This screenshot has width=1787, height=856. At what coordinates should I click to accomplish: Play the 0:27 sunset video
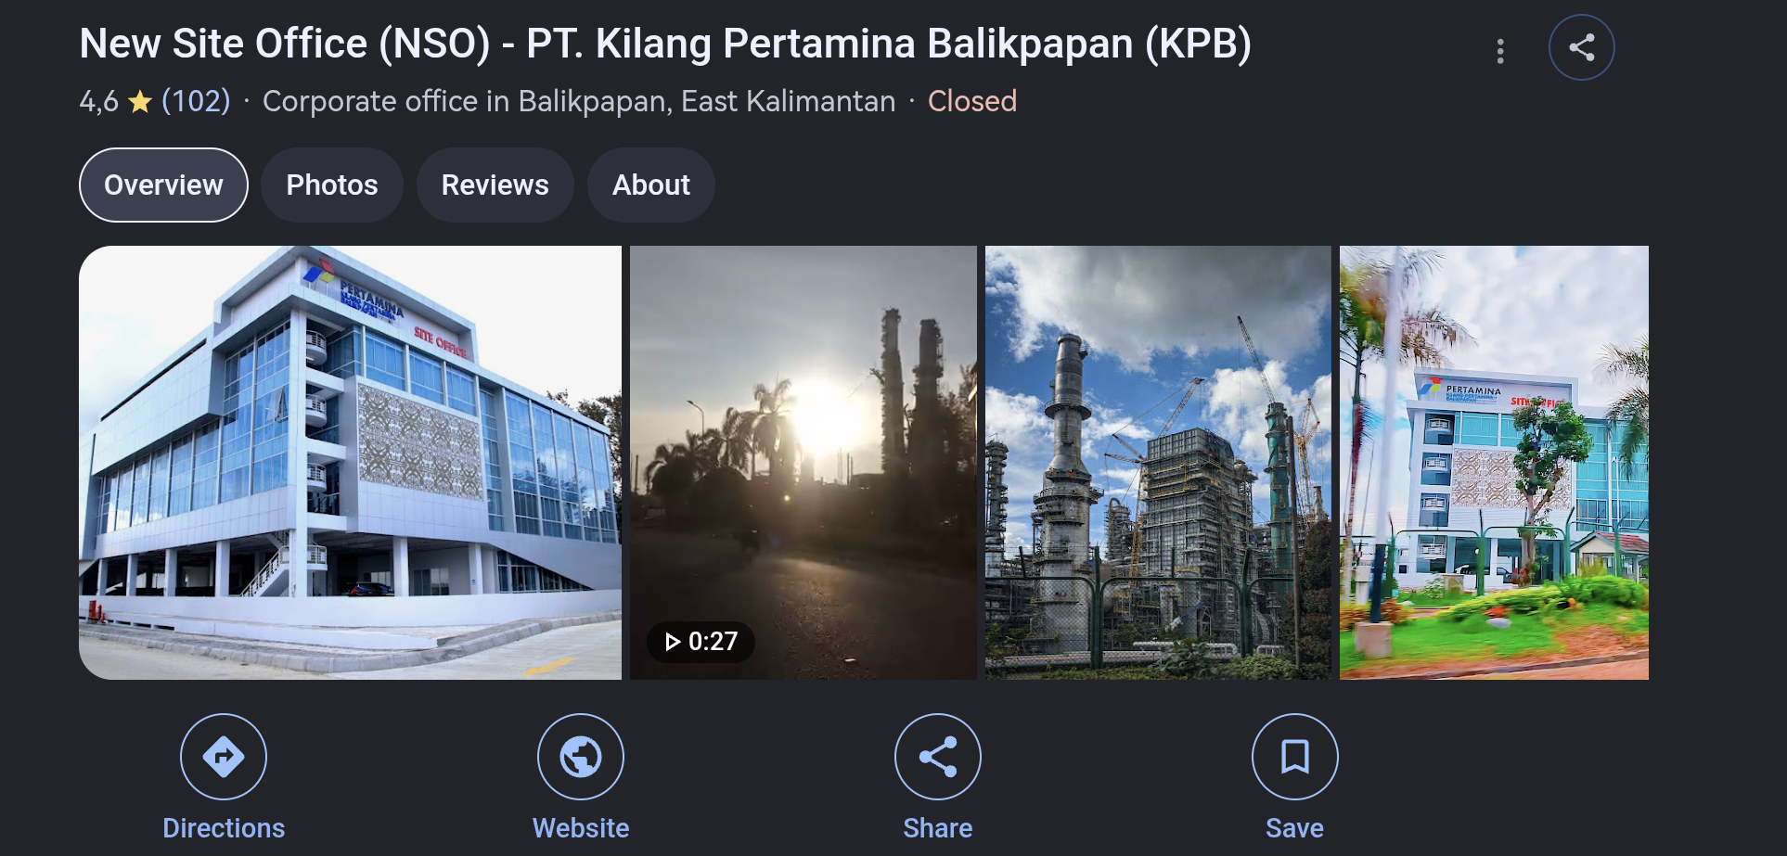(x=804, y=463)
